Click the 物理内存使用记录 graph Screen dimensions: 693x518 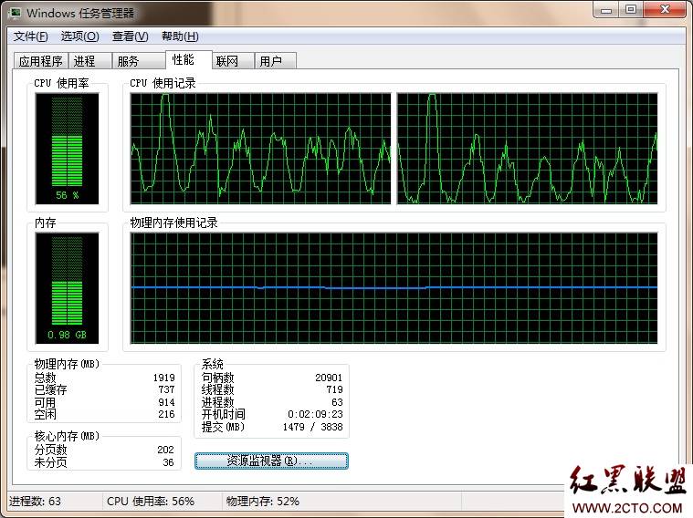394,288
